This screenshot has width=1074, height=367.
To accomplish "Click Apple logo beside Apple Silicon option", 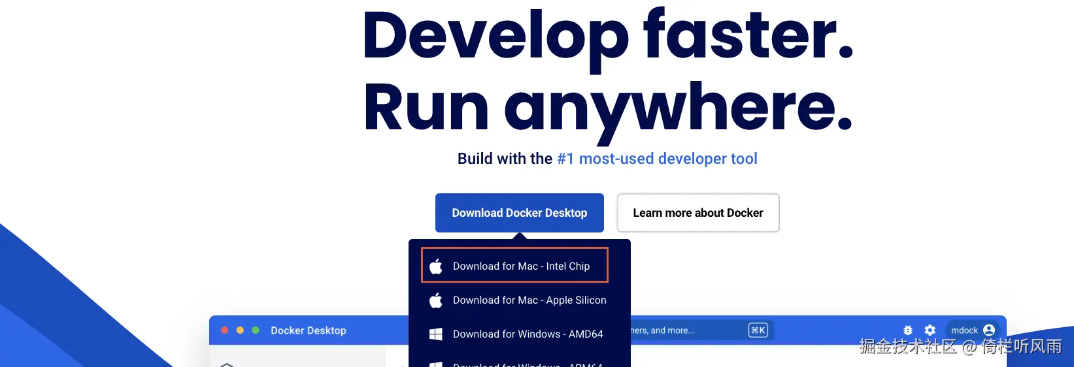I will click(436, 300).
